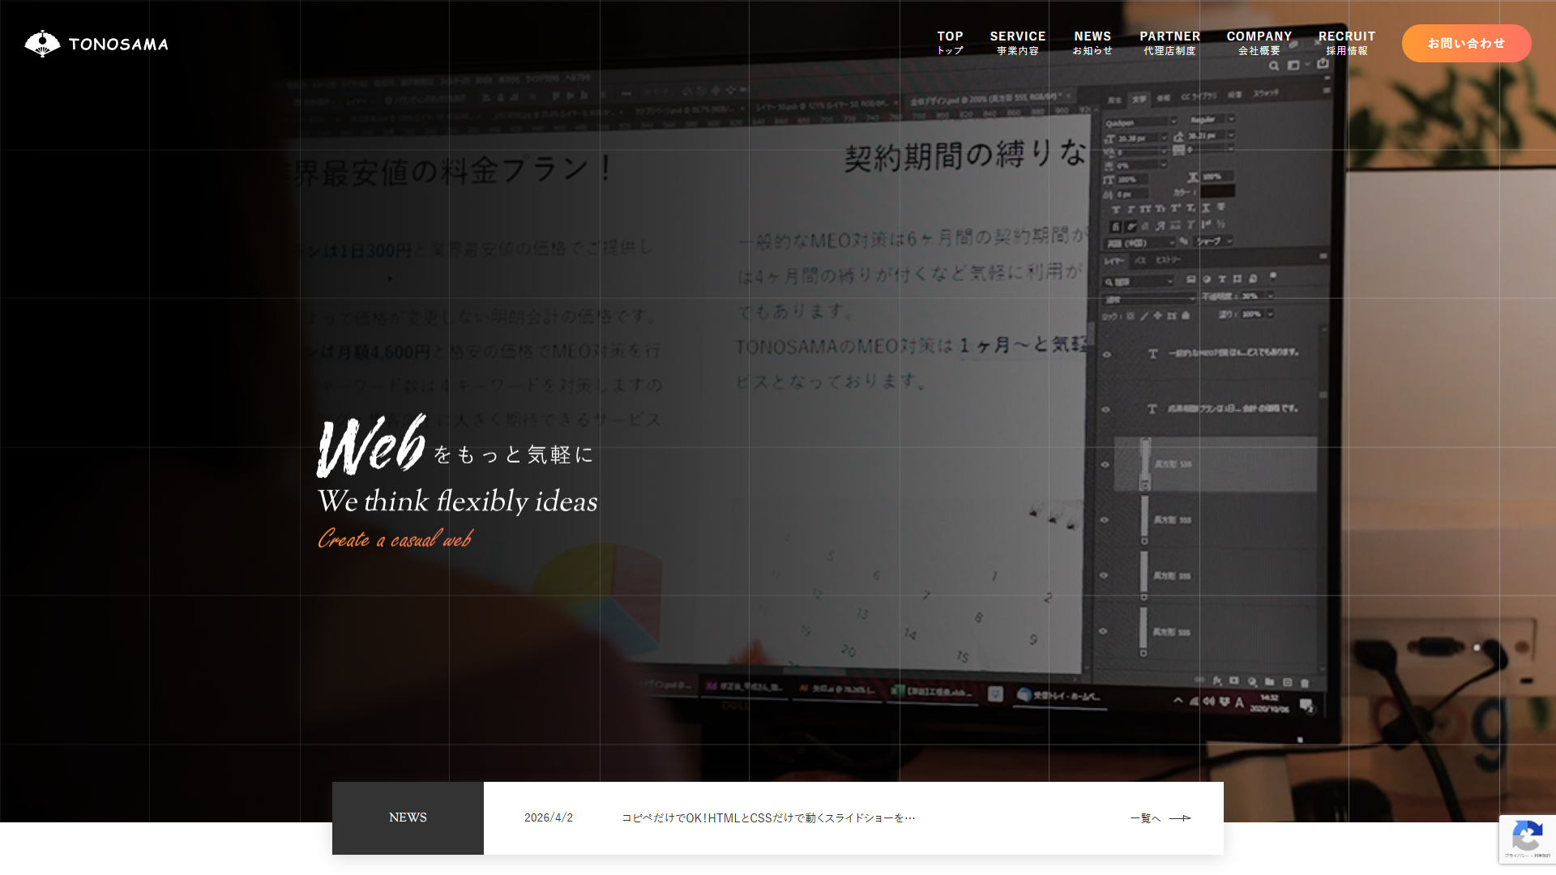Open reCAPTCHA 利用規約 link
The height and width of the screenshot is (875, 1556).
click(1541, 856)
